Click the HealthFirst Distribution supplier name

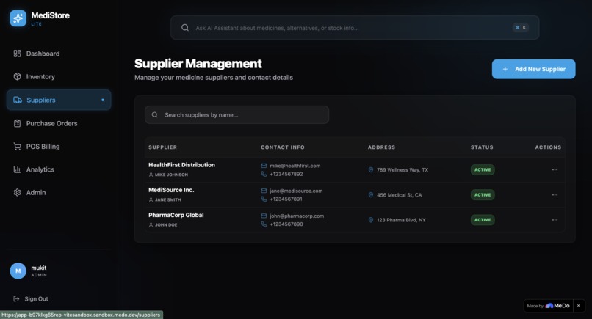[x=181, y=165]
